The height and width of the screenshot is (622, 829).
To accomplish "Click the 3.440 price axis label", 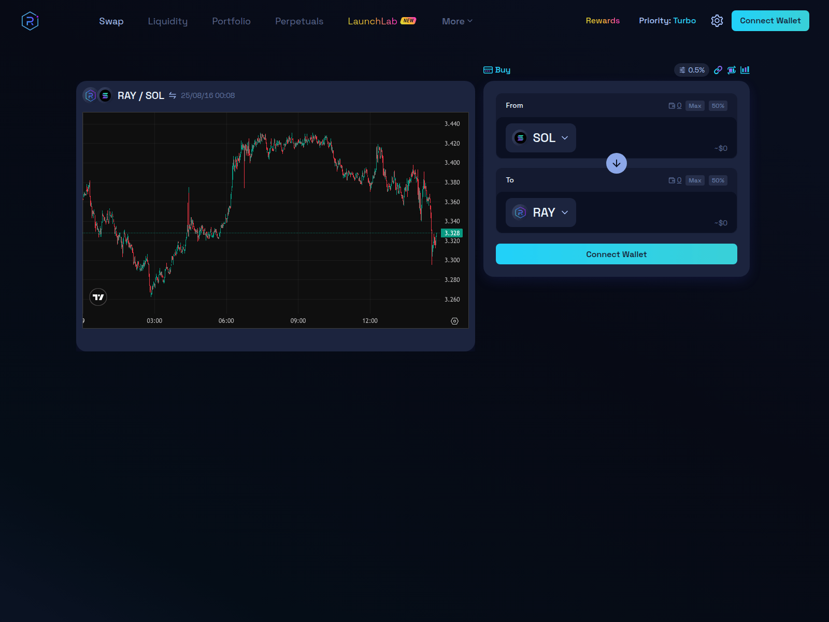I will point(452,124).
